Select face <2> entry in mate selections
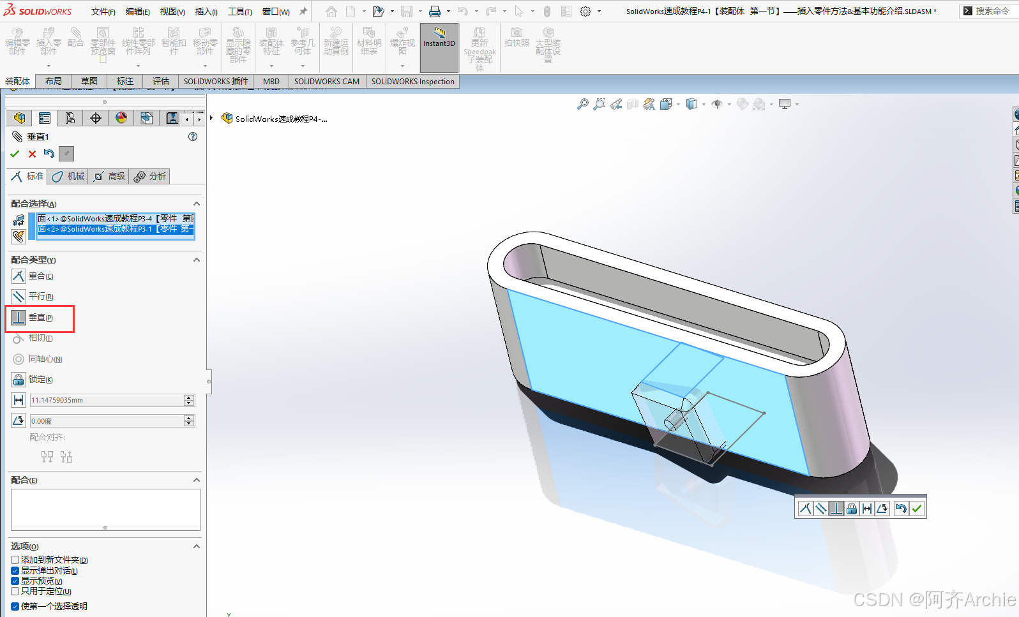The width and height of the screenshot is (1019, 617). click(x=116, y=228)
